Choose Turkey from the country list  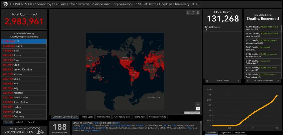(x=24, y=107)
